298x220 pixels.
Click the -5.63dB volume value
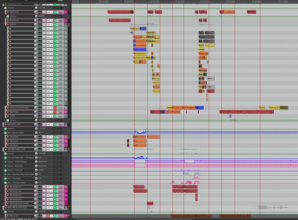pos(42,154)
